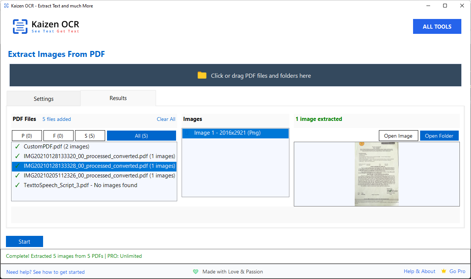Click the yellow folder icon in drop area
The height and width of the screenshot is (279, 471).
tap(202, 76)
